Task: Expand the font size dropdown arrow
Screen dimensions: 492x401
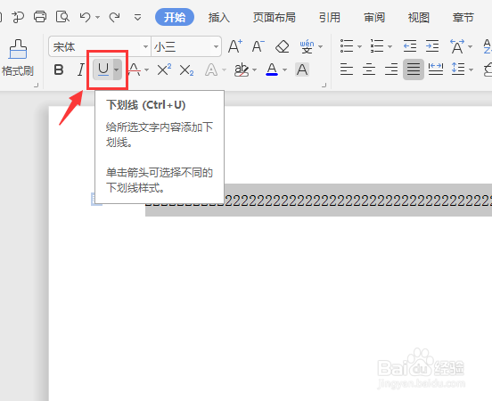Action: click(216, 46)
